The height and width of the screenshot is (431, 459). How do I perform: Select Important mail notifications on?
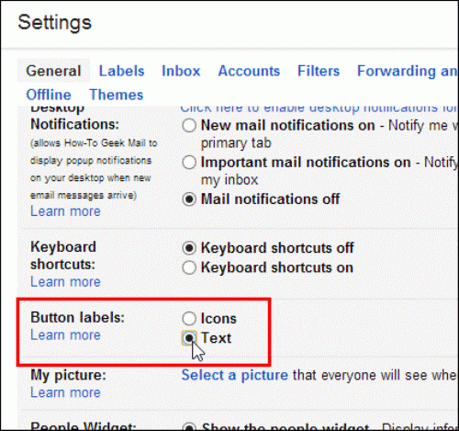[189, 163]
